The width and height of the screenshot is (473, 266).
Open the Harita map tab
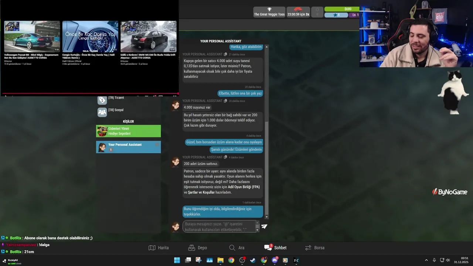click(x=159, y=248)
